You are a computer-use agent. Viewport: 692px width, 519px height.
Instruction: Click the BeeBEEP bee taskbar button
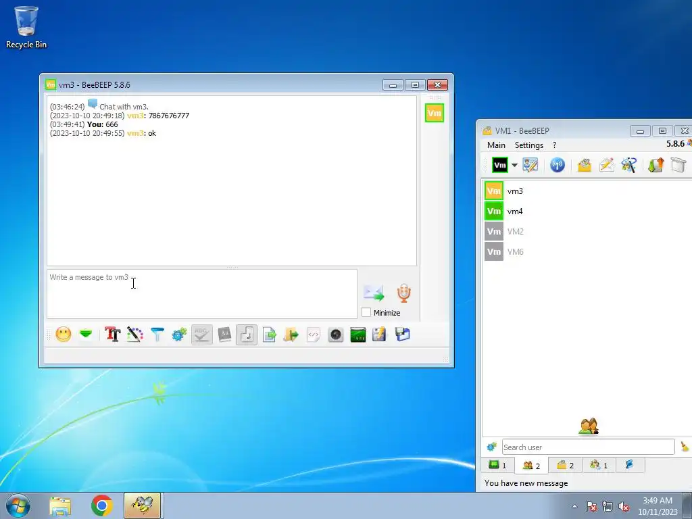point(143,505)
